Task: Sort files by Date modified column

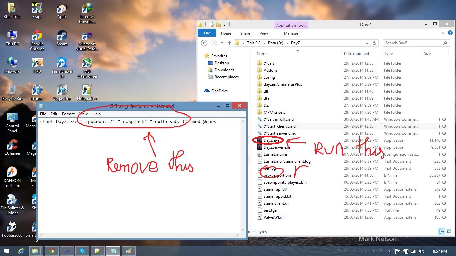Action: click(356, 54)
